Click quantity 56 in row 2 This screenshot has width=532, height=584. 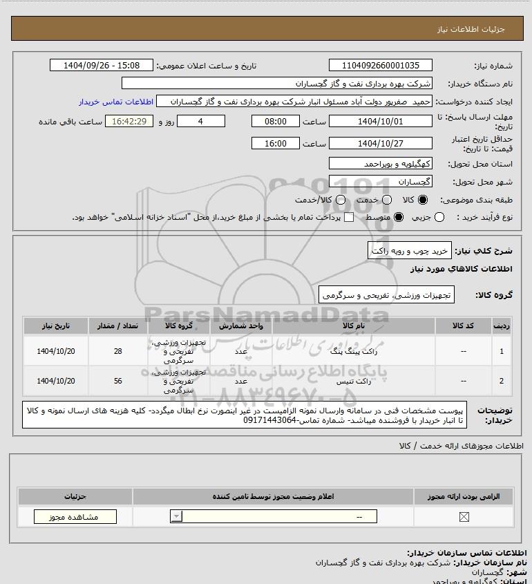click(x=118, y=381)
